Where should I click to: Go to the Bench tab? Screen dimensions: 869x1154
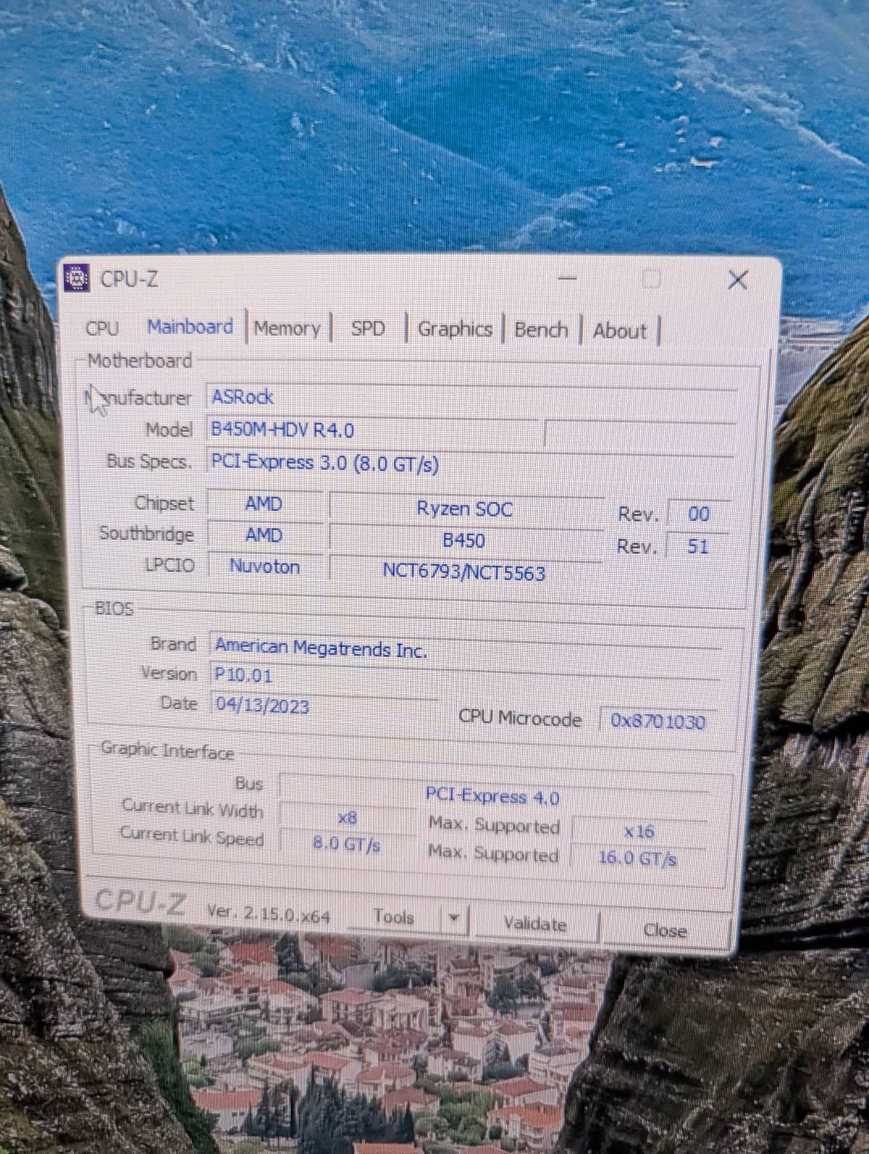click(x=541, y=330)
